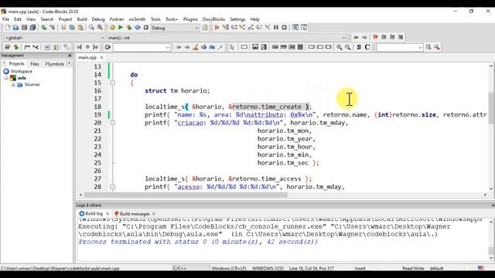Collapse the code fold at line 15

point(112,83)
